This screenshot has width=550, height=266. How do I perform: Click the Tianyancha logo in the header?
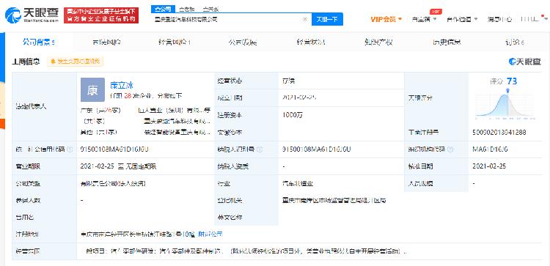click(x=32, y=15)
